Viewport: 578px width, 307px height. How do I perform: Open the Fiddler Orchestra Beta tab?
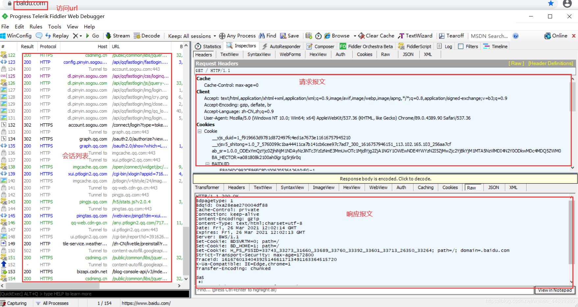coord(366,46)
